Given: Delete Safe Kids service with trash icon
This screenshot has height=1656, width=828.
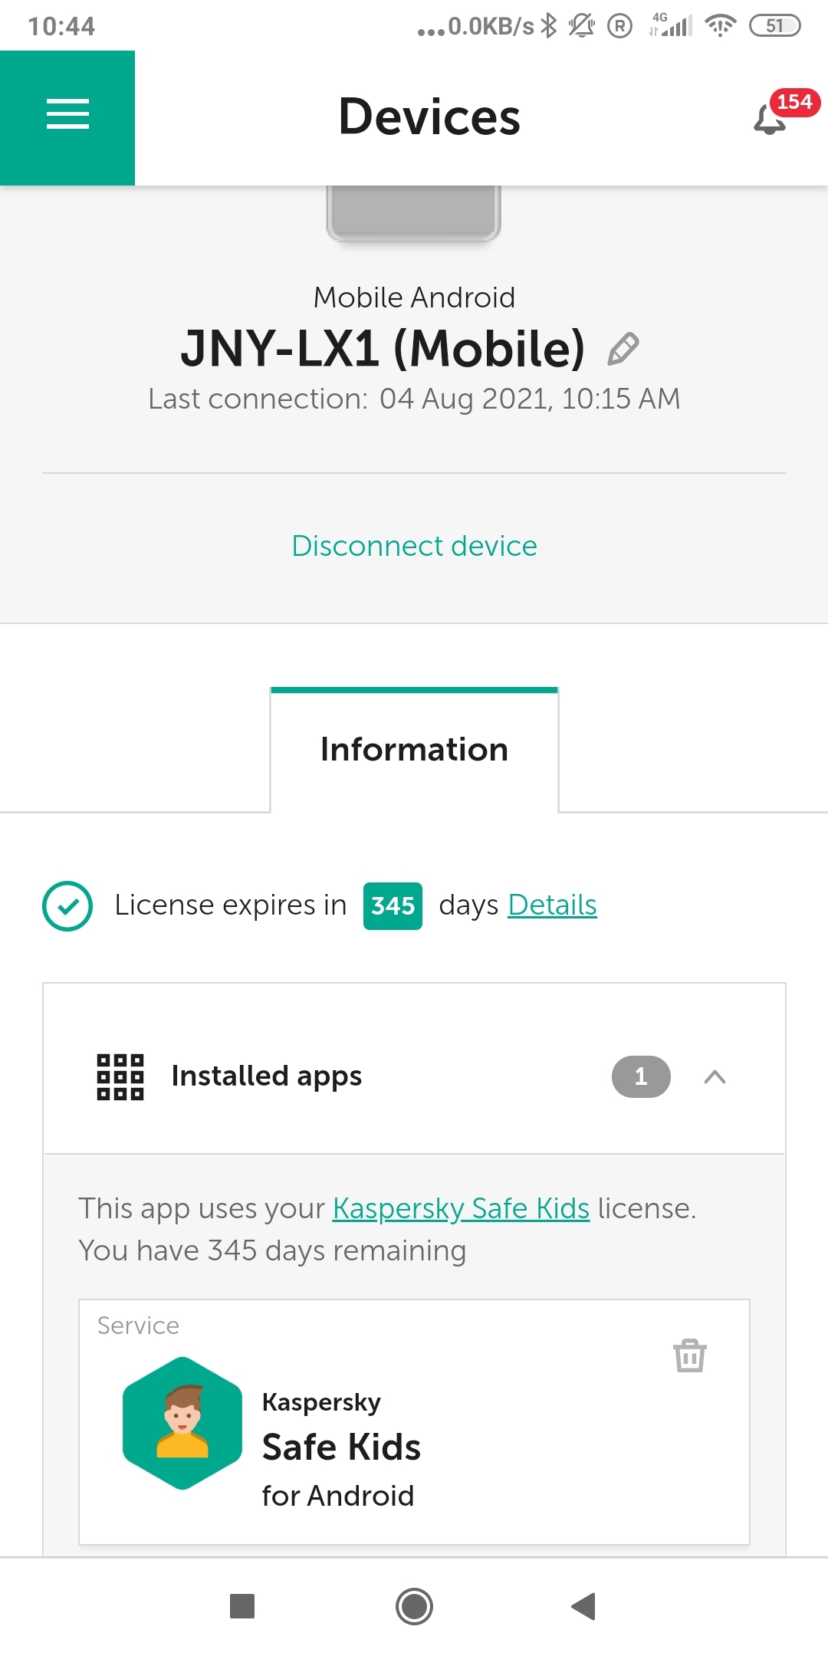Looking at the screenshot, I should pos(689,1355).
